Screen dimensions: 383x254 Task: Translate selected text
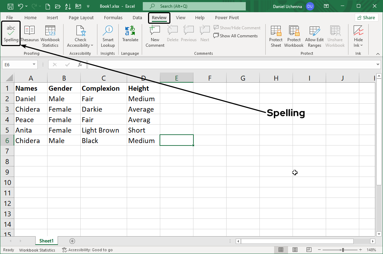pos(130,35)
